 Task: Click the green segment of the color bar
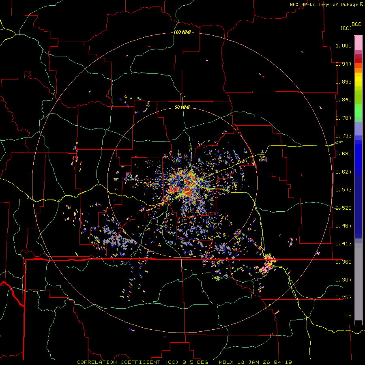coord(358,111)
